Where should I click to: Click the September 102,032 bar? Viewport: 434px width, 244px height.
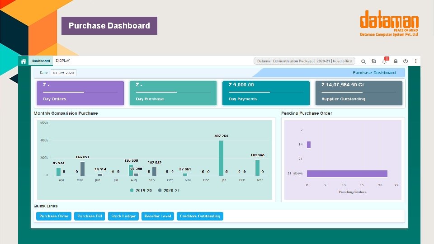[155, 171]
